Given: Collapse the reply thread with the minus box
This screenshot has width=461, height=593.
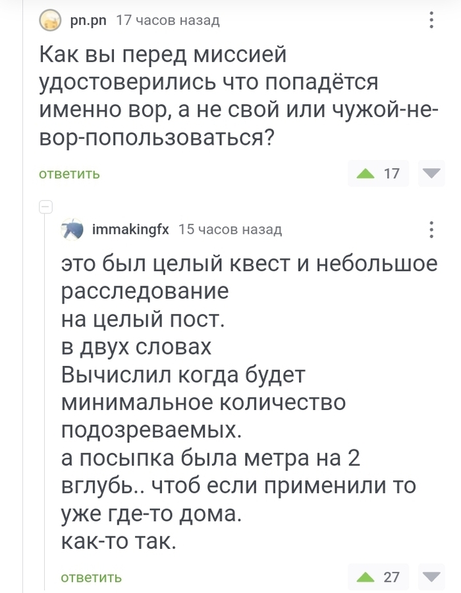Looking at the screenshot, I should click(x=45, y=207).
